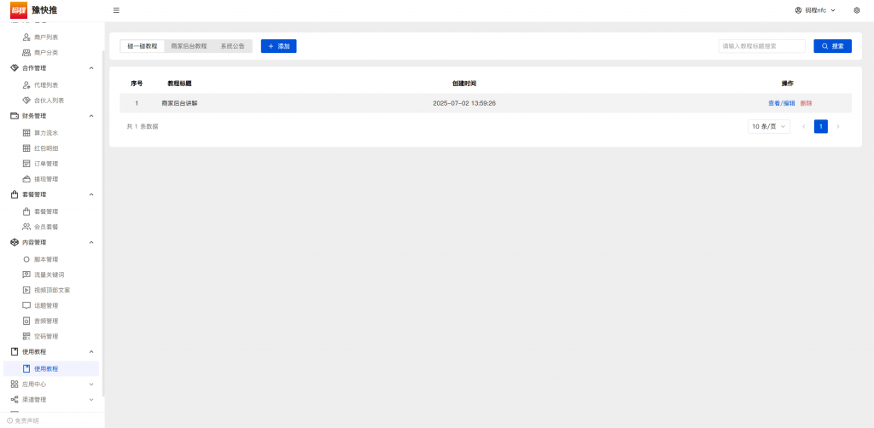Go to 提现管理 in the sidebar
This screenshot has width=874, height=428.
tap(46, 179)
